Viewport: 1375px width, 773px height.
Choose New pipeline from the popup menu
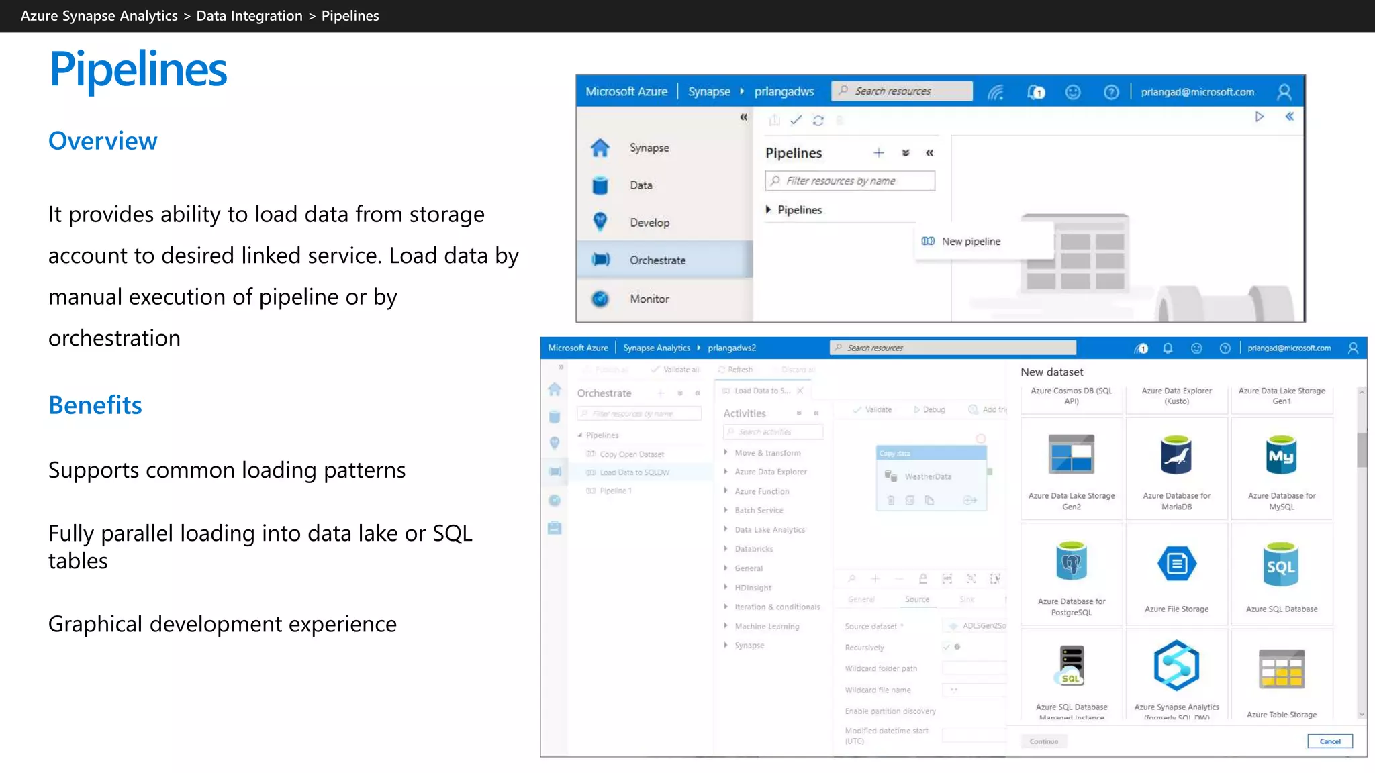coord(984,242)
